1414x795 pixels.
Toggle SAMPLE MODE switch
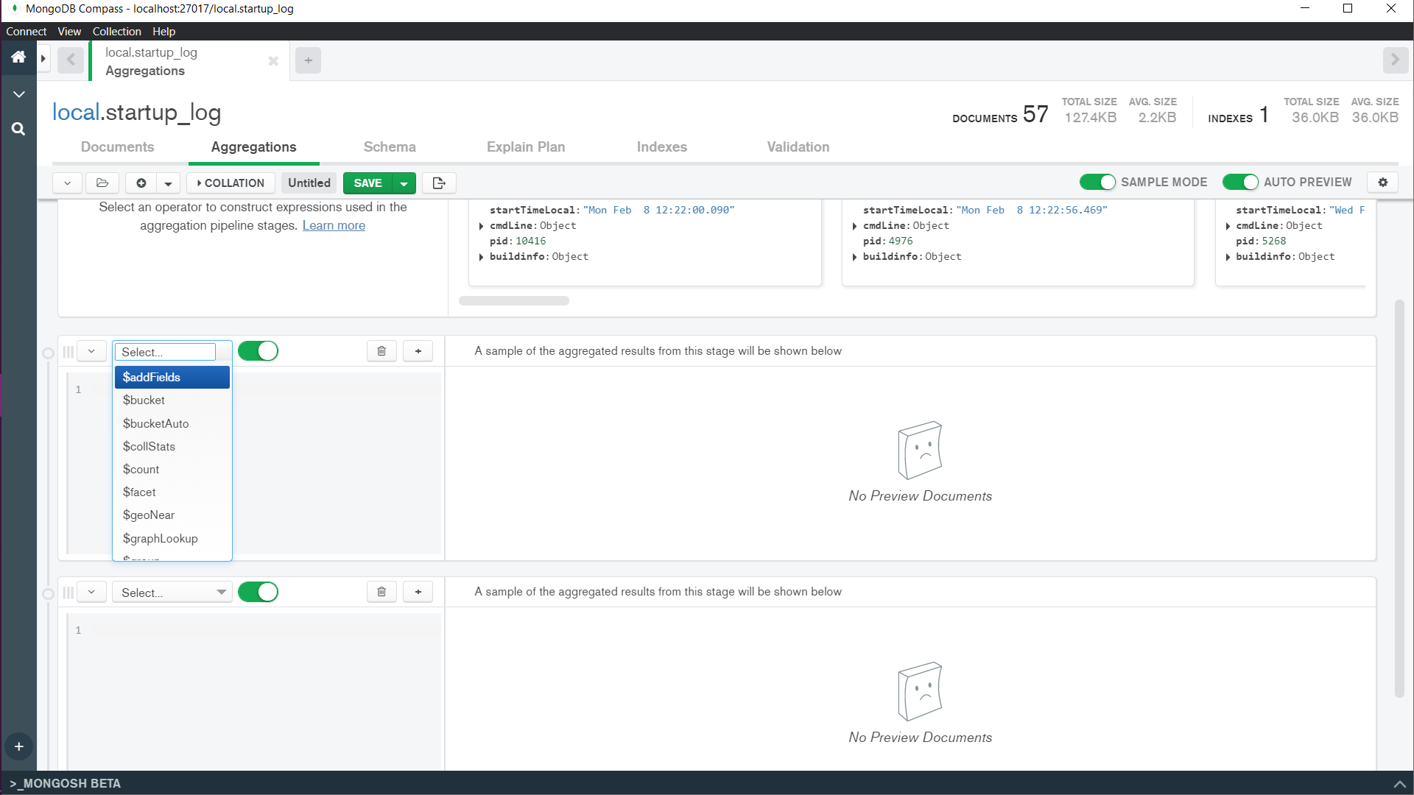[1097, 182]
